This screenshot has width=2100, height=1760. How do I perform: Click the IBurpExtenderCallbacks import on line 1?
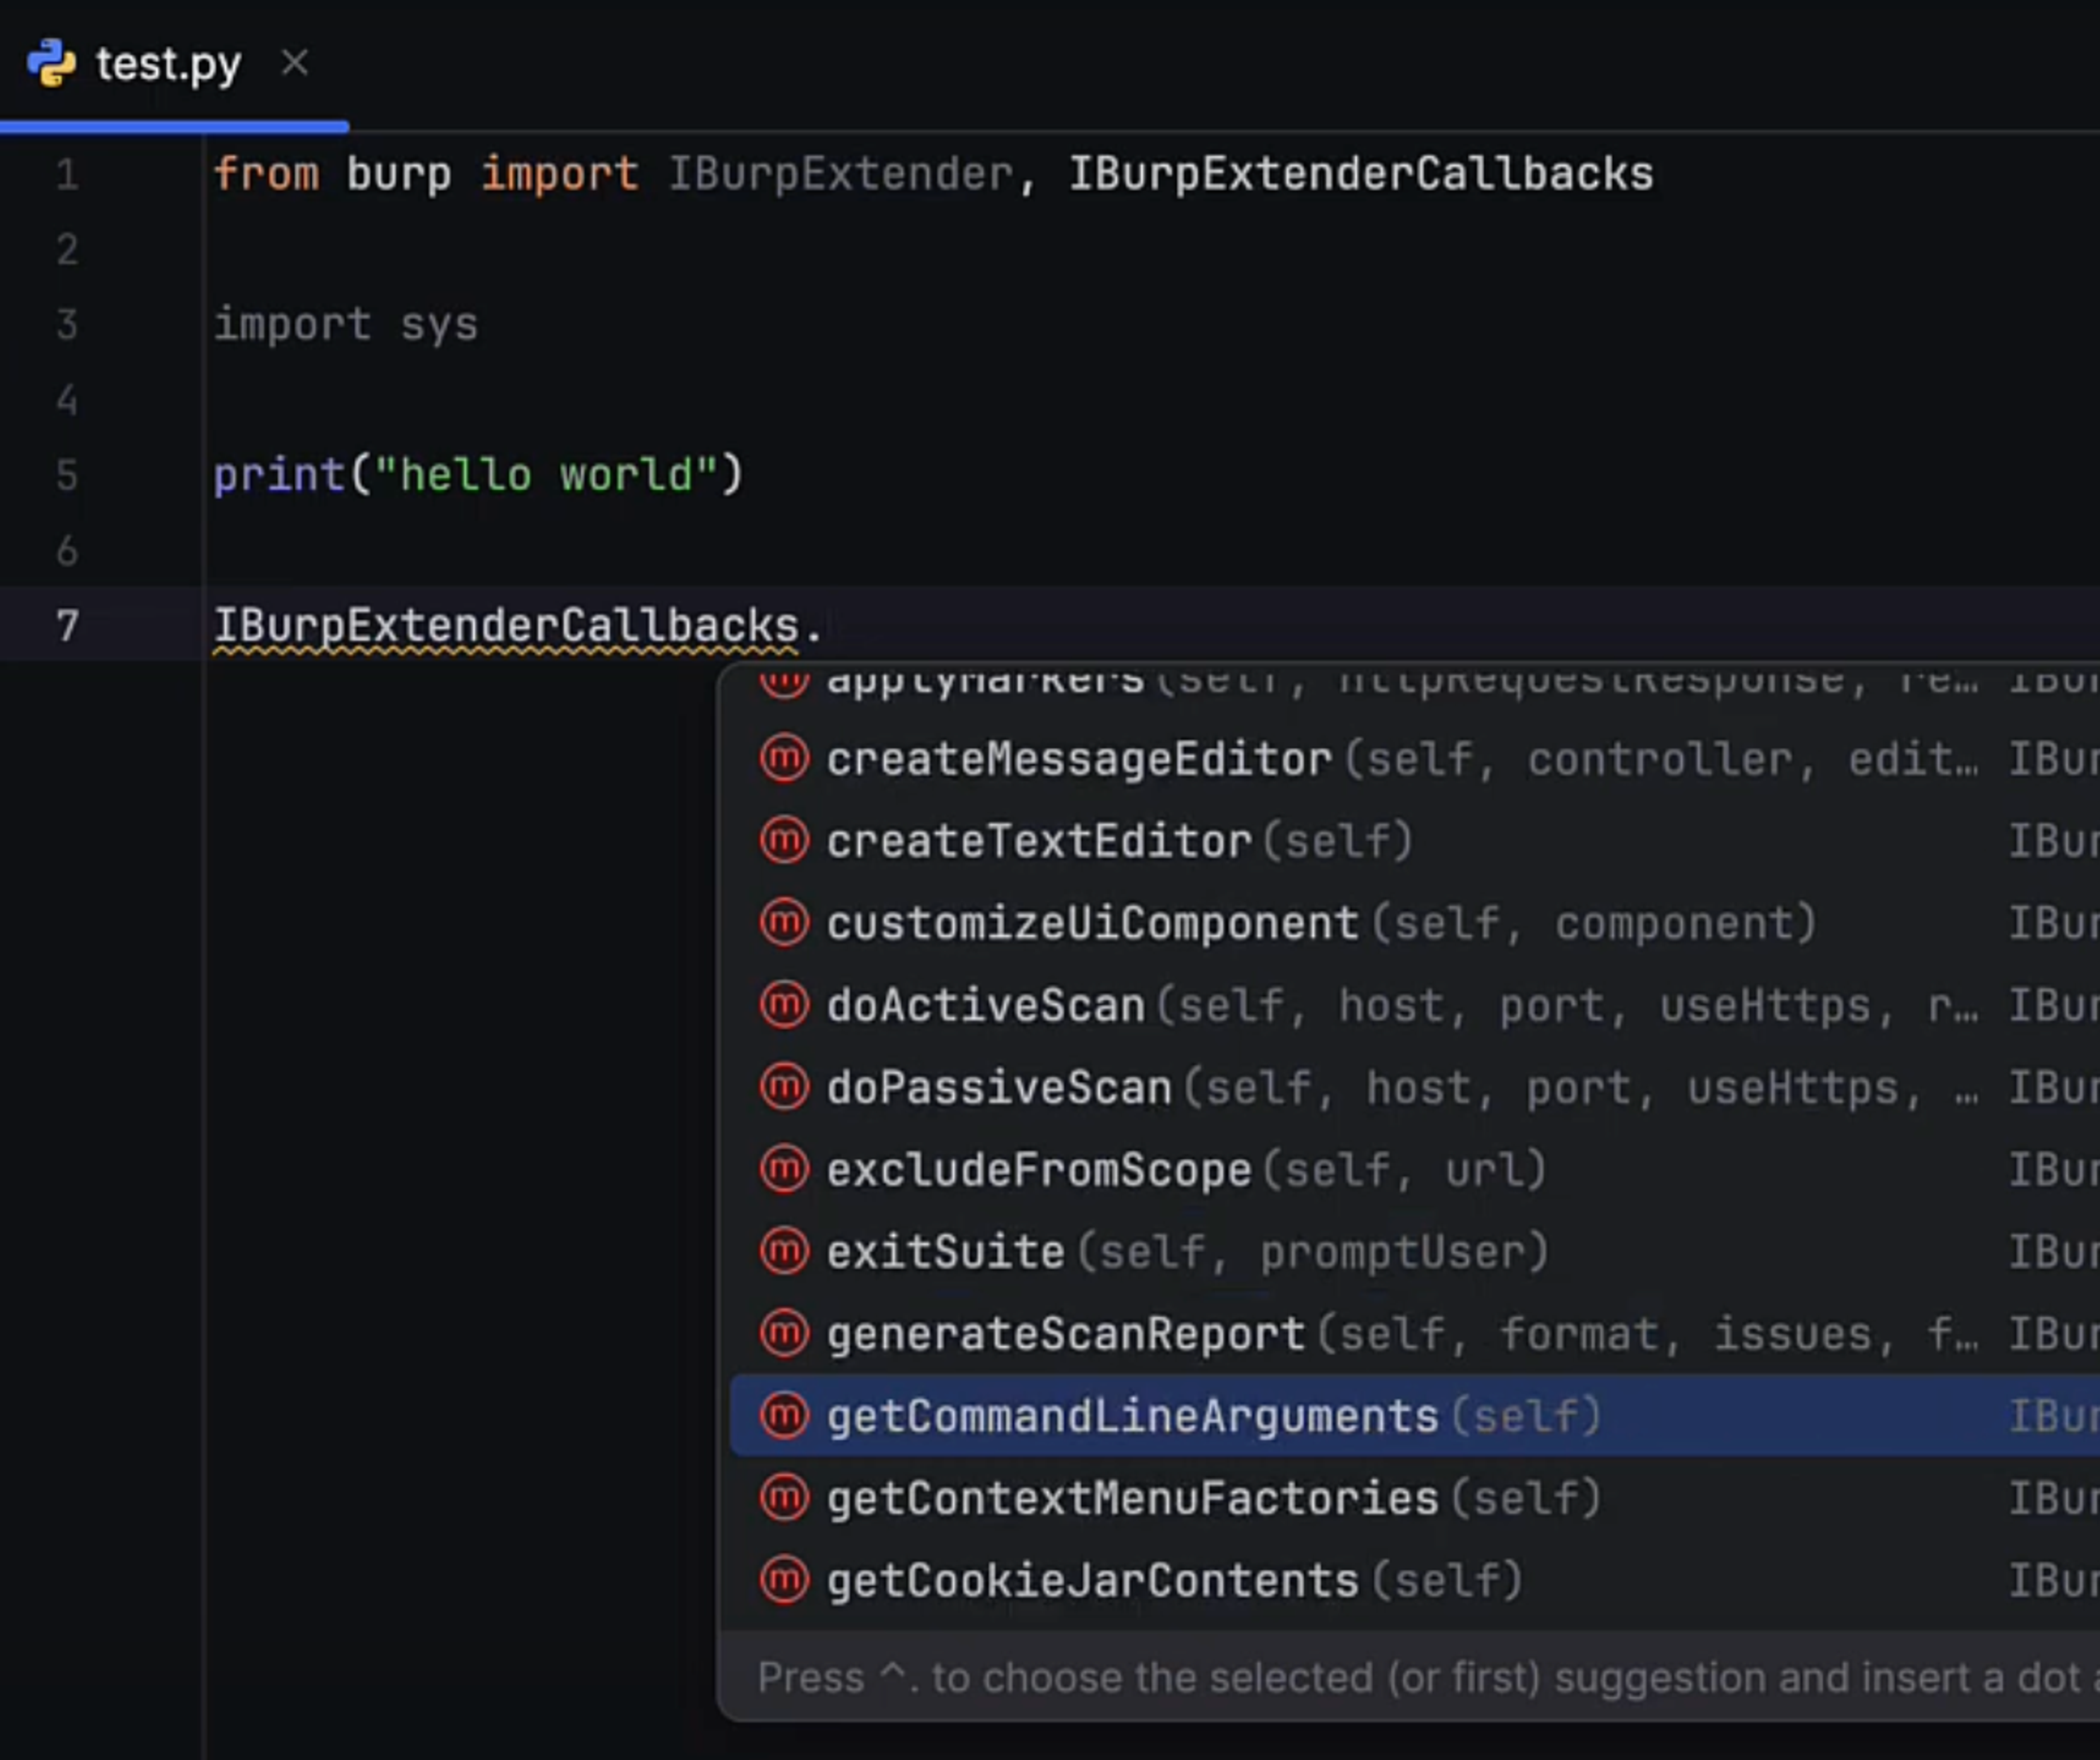tap(1360, 174)
